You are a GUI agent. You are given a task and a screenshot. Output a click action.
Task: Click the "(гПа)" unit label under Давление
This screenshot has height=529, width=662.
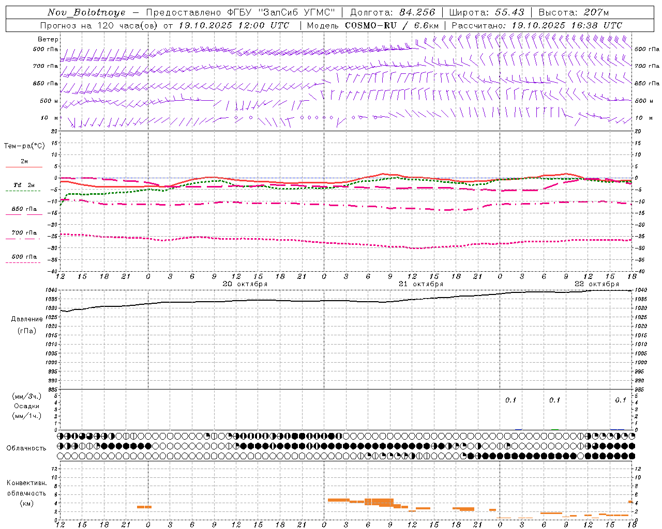click(27, 331)
